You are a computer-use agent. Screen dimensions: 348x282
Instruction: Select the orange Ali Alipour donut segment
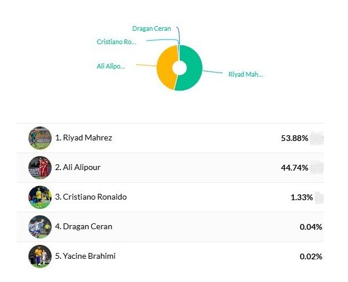point(166,67)
